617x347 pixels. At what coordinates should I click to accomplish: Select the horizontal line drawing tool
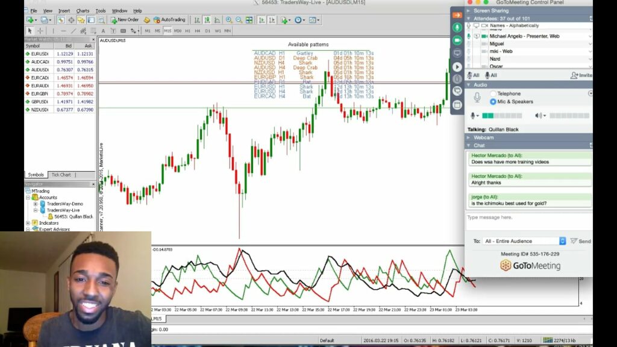pyautogui.click(x=63, y=31)
